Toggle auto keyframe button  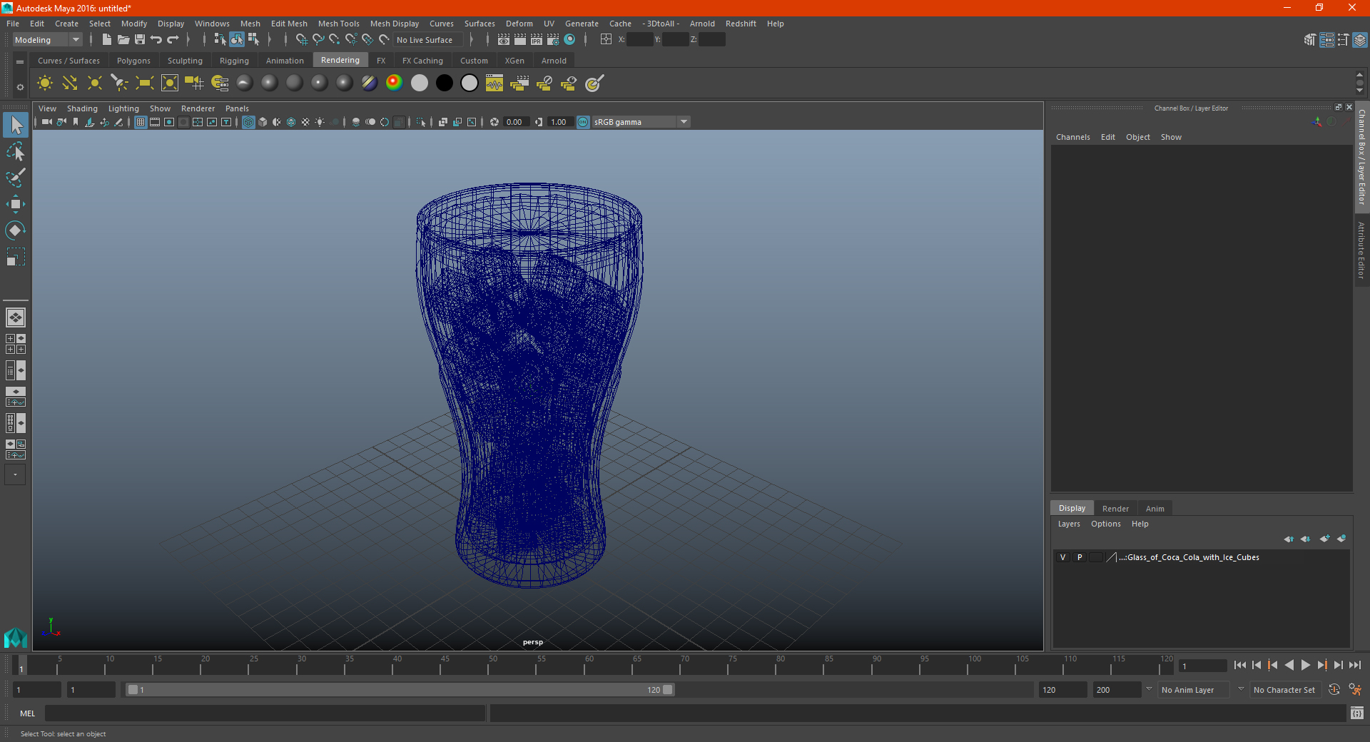point(1334,690)
